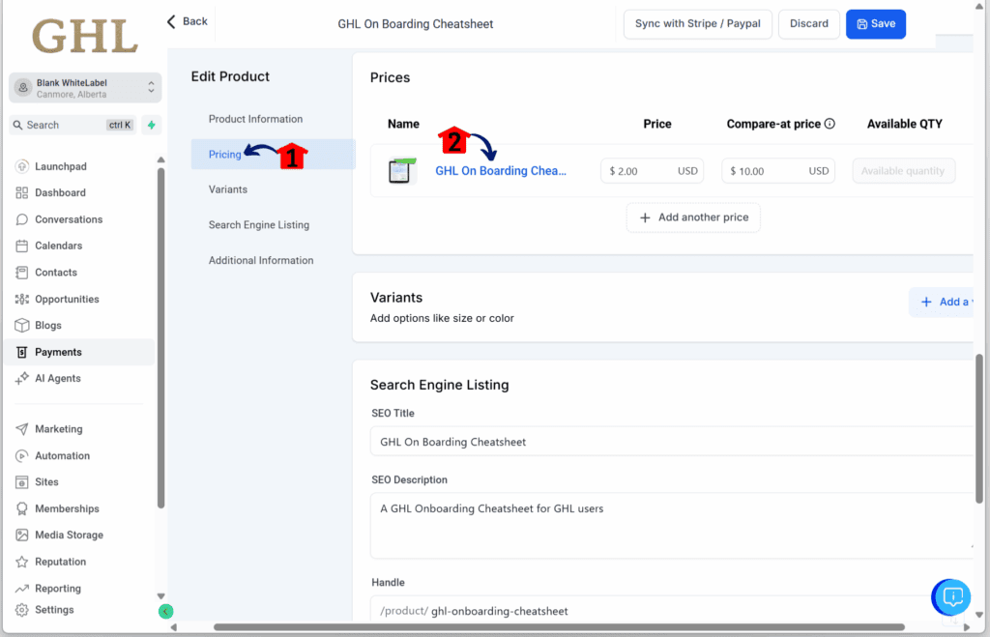Viewport: 990px width, 637px height.
Task: Click the SEO Description text area
Action: pyautogui.click(x=672, y=525)
